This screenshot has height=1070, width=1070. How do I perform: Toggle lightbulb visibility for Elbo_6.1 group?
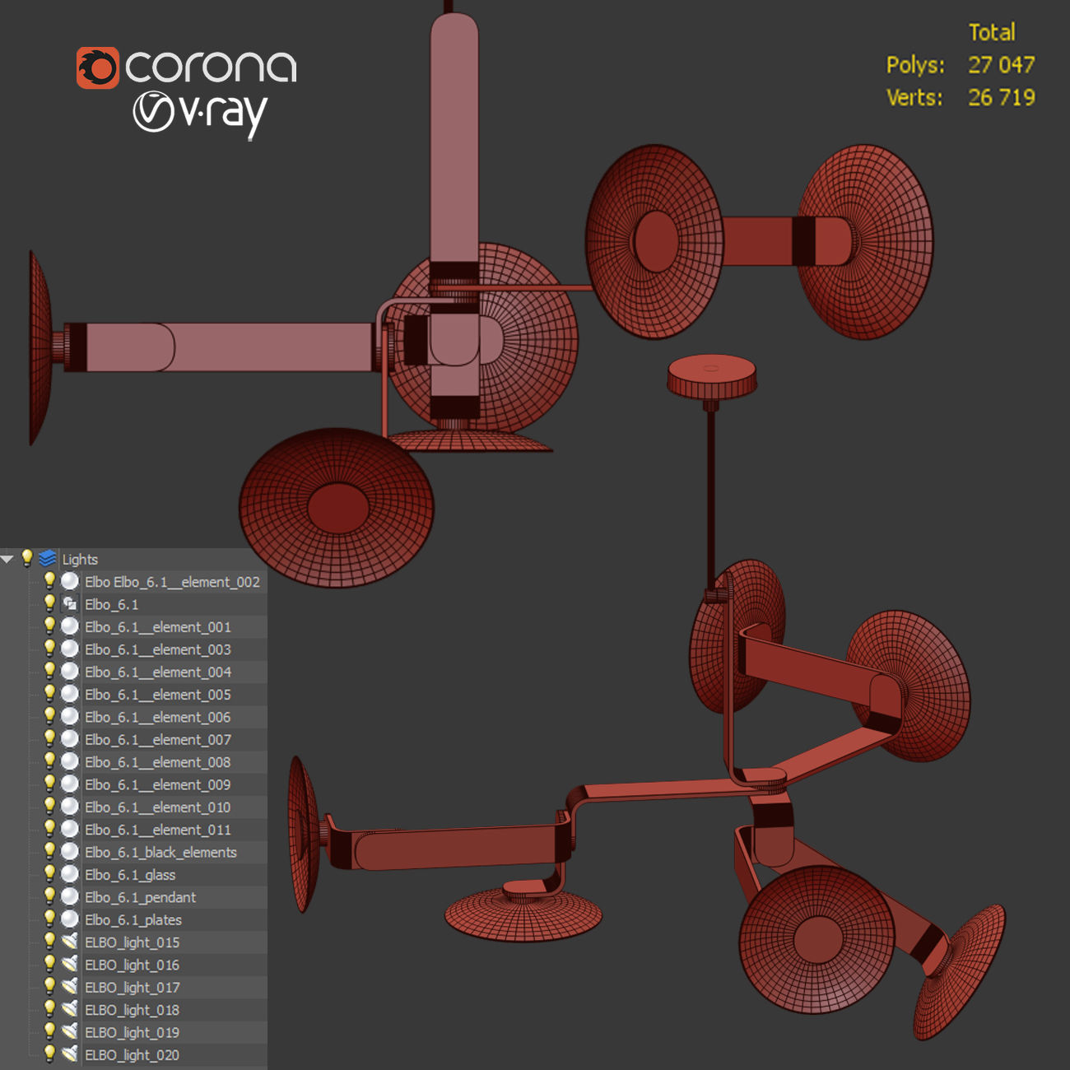pos(49,603)
